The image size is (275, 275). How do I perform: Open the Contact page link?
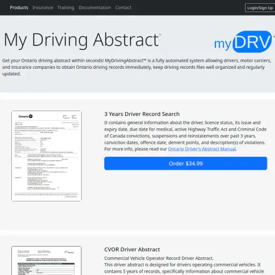point(123,8)
